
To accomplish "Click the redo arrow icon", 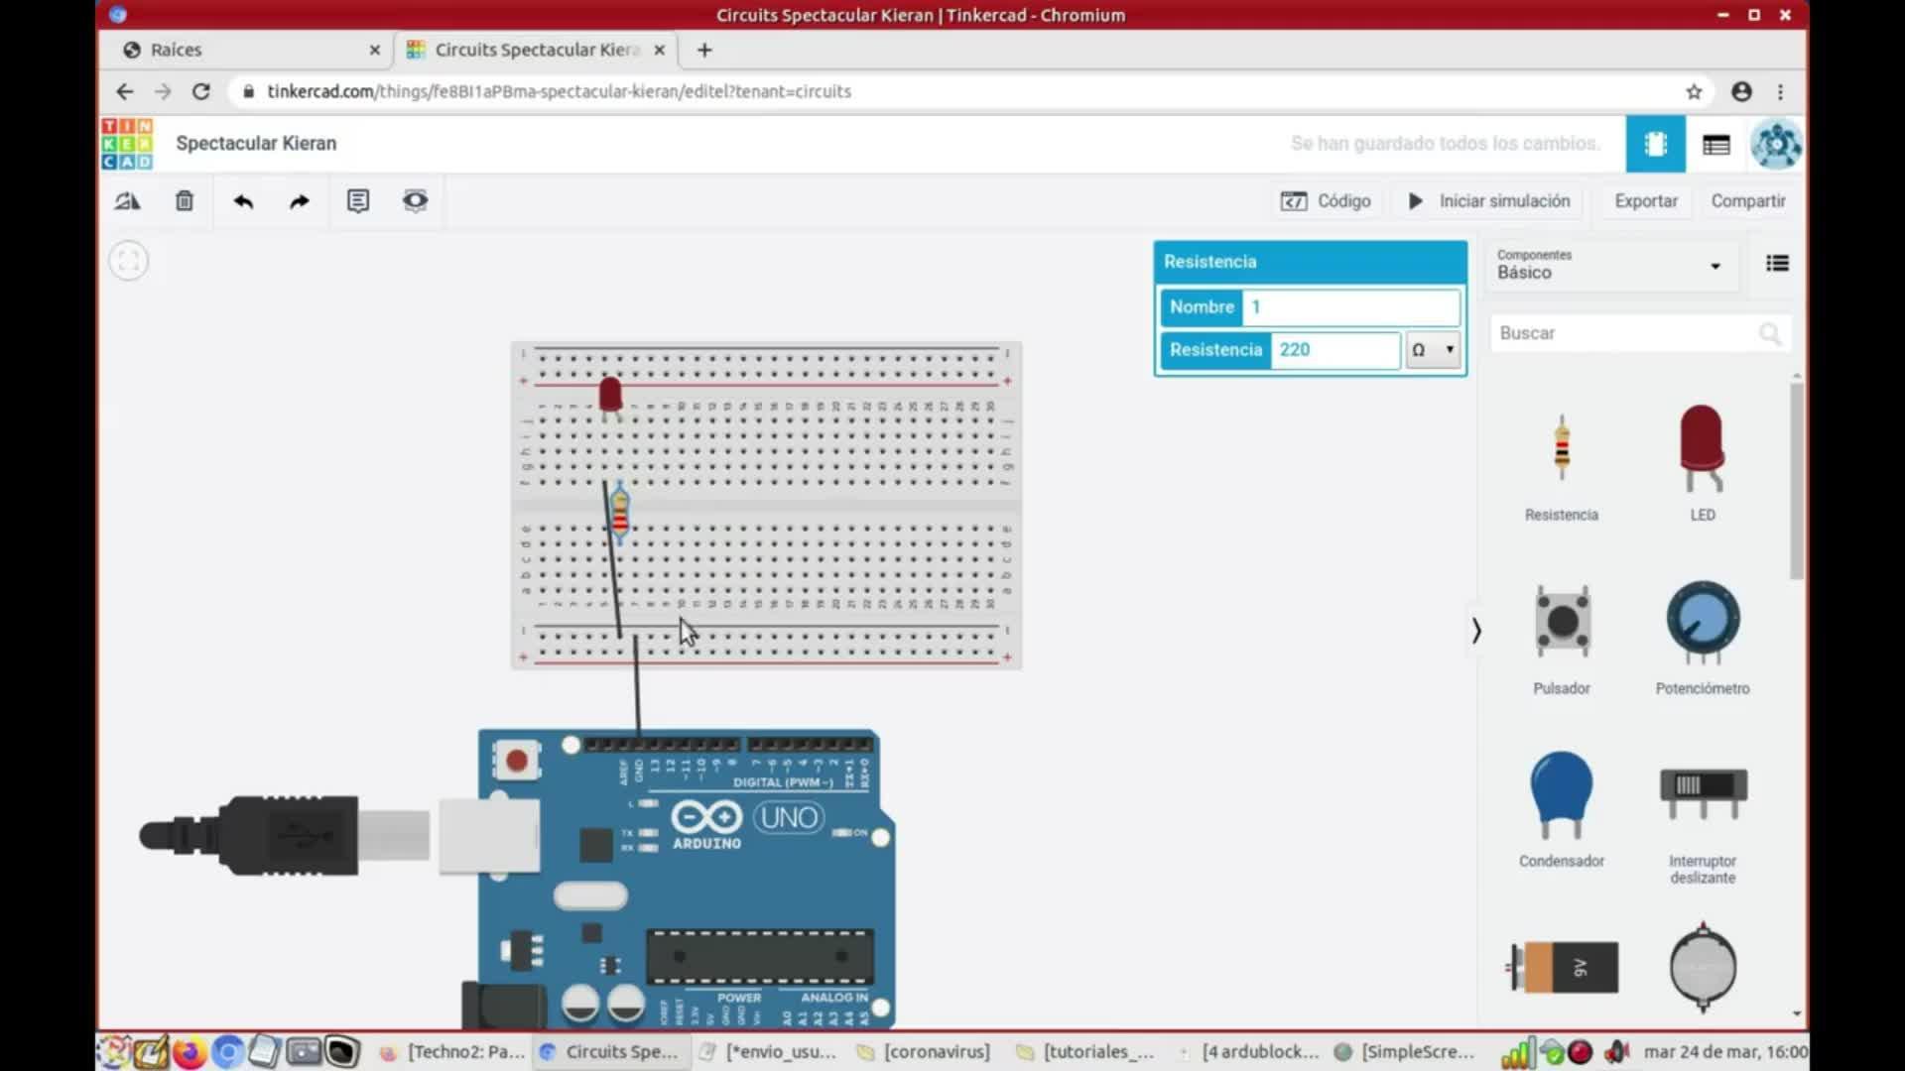I will click(x=299, y=201).
